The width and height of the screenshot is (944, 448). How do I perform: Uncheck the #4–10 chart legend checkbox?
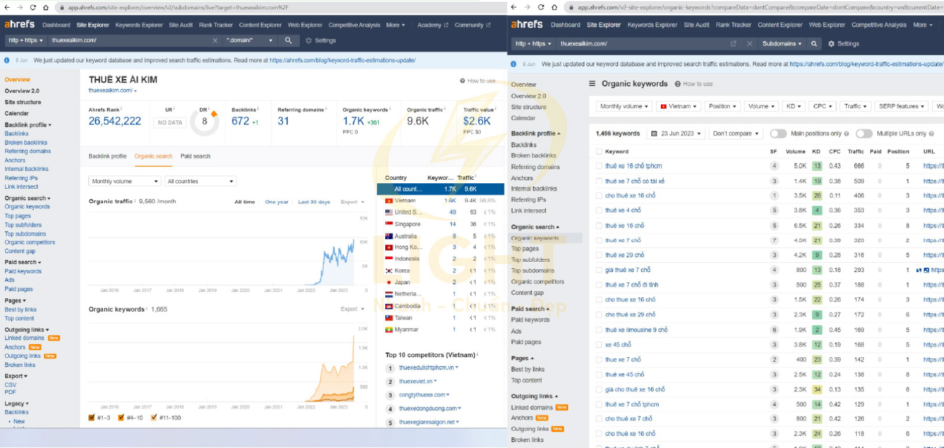(121, 417)
